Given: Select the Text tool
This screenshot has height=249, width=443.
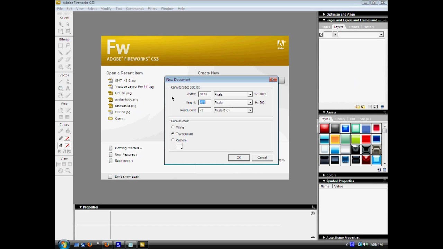Looking at the screenshot, I should point(68,89).
